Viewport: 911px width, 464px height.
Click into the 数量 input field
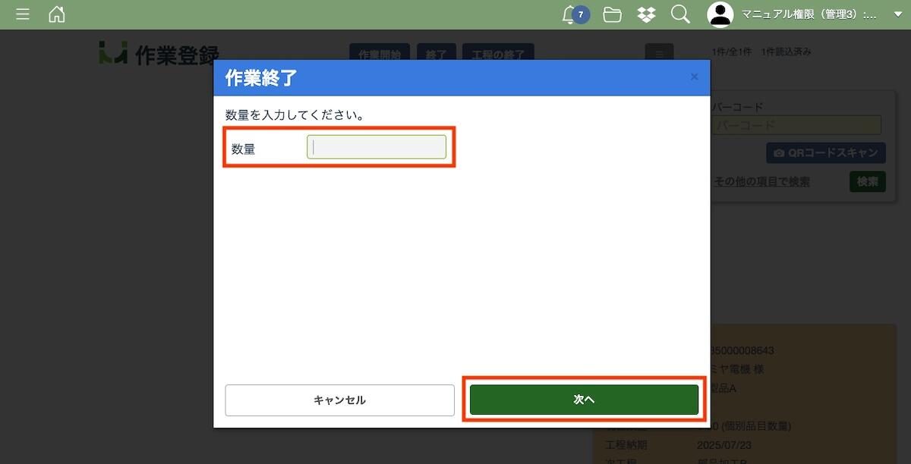[x=377, y=147]
